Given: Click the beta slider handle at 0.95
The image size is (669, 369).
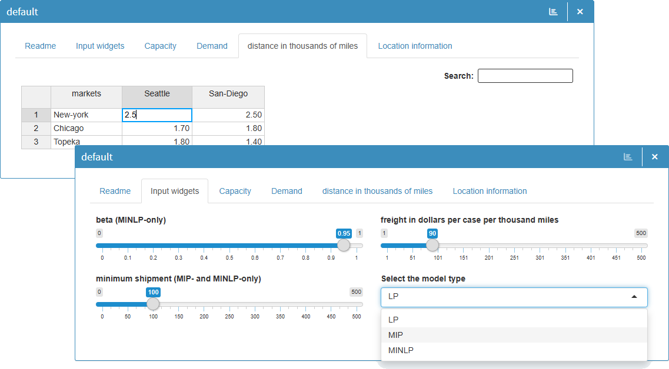Looking at the screenshot, I should click(343, 245).
